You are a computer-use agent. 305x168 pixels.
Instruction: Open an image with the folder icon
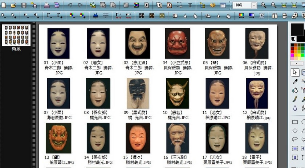(13, 5)
